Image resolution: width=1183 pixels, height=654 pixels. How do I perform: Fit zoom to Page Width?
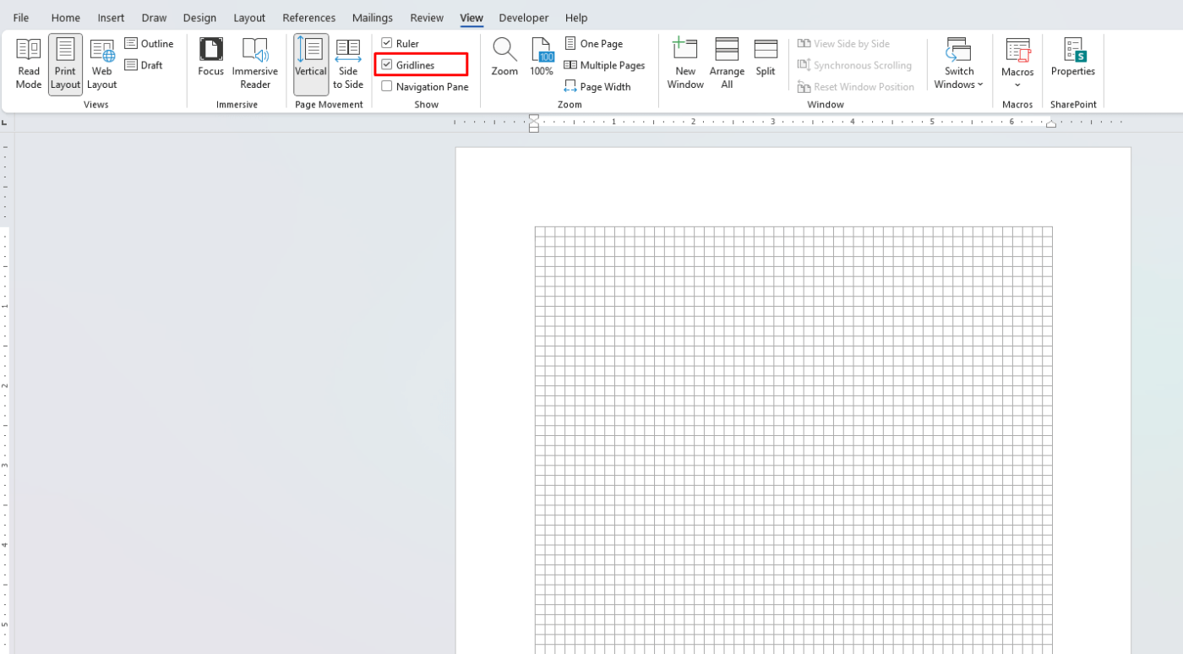coord(597,86)
